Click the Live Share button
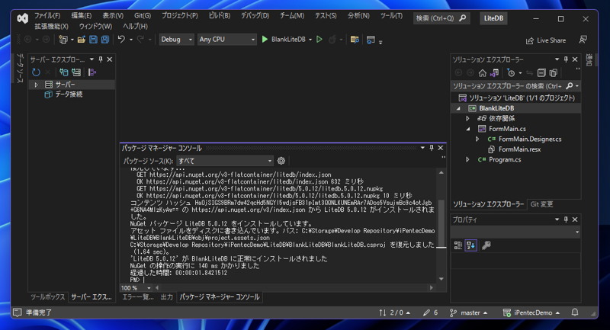The image size is (610, 330). [x=546, y=40]
